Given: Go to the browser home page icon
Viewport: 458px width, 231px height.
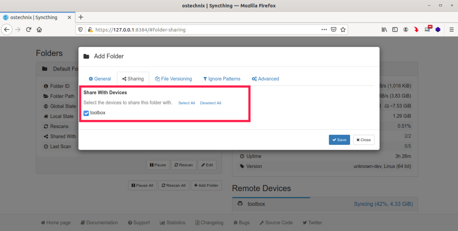Looking at the screenshot, I should click(39, 29).
